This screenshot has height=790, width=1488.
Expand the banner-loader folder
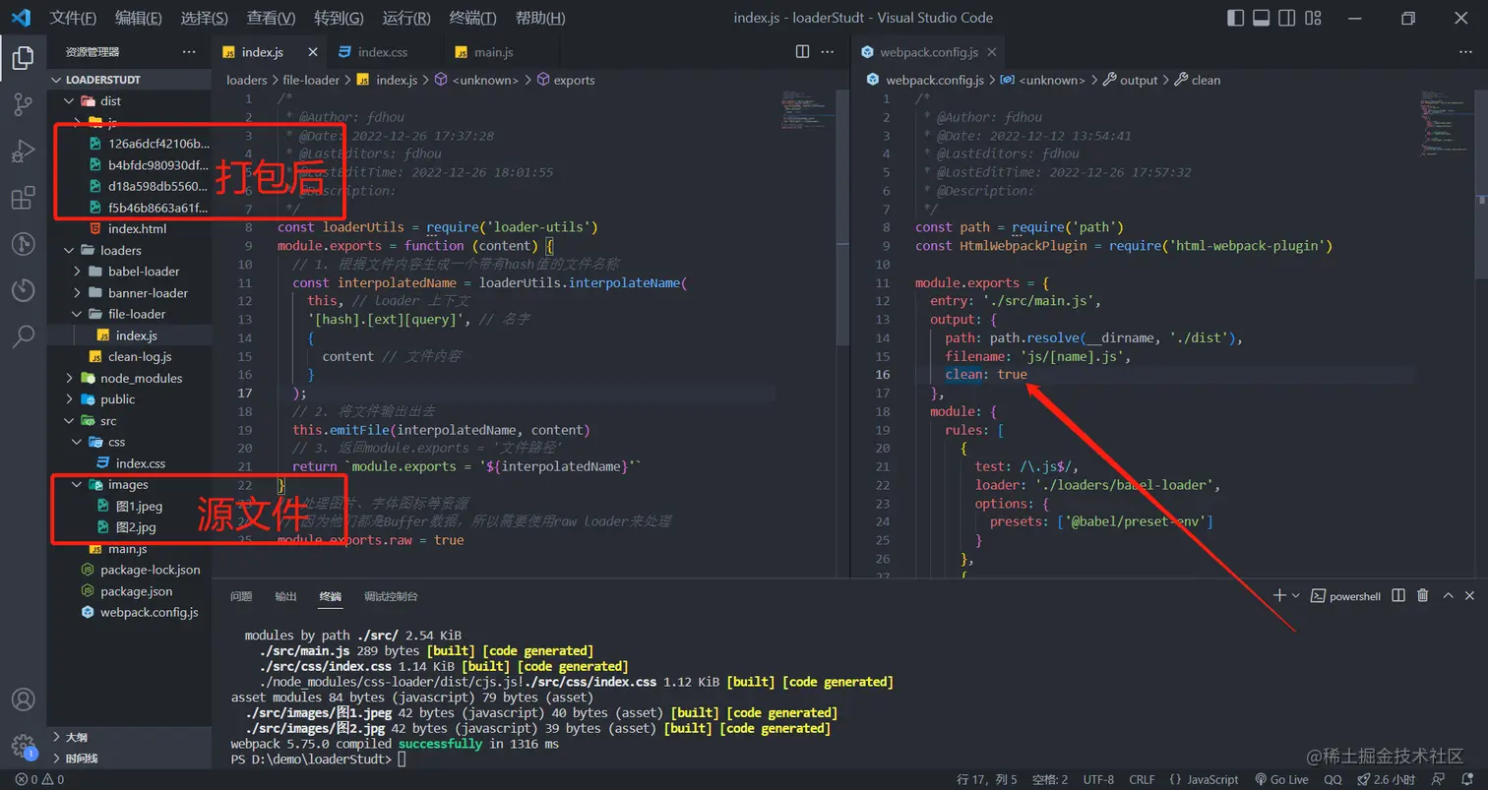(x=78, y=293)
